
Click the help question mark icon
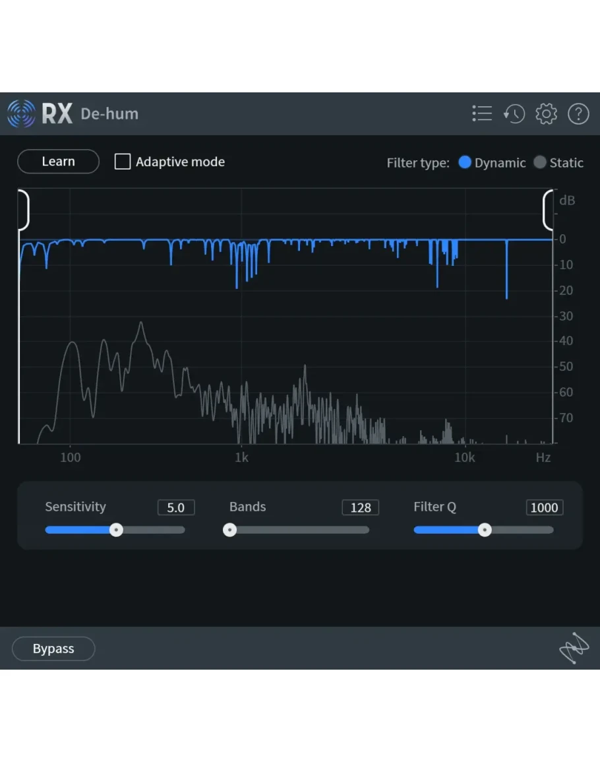pos(578,114)
